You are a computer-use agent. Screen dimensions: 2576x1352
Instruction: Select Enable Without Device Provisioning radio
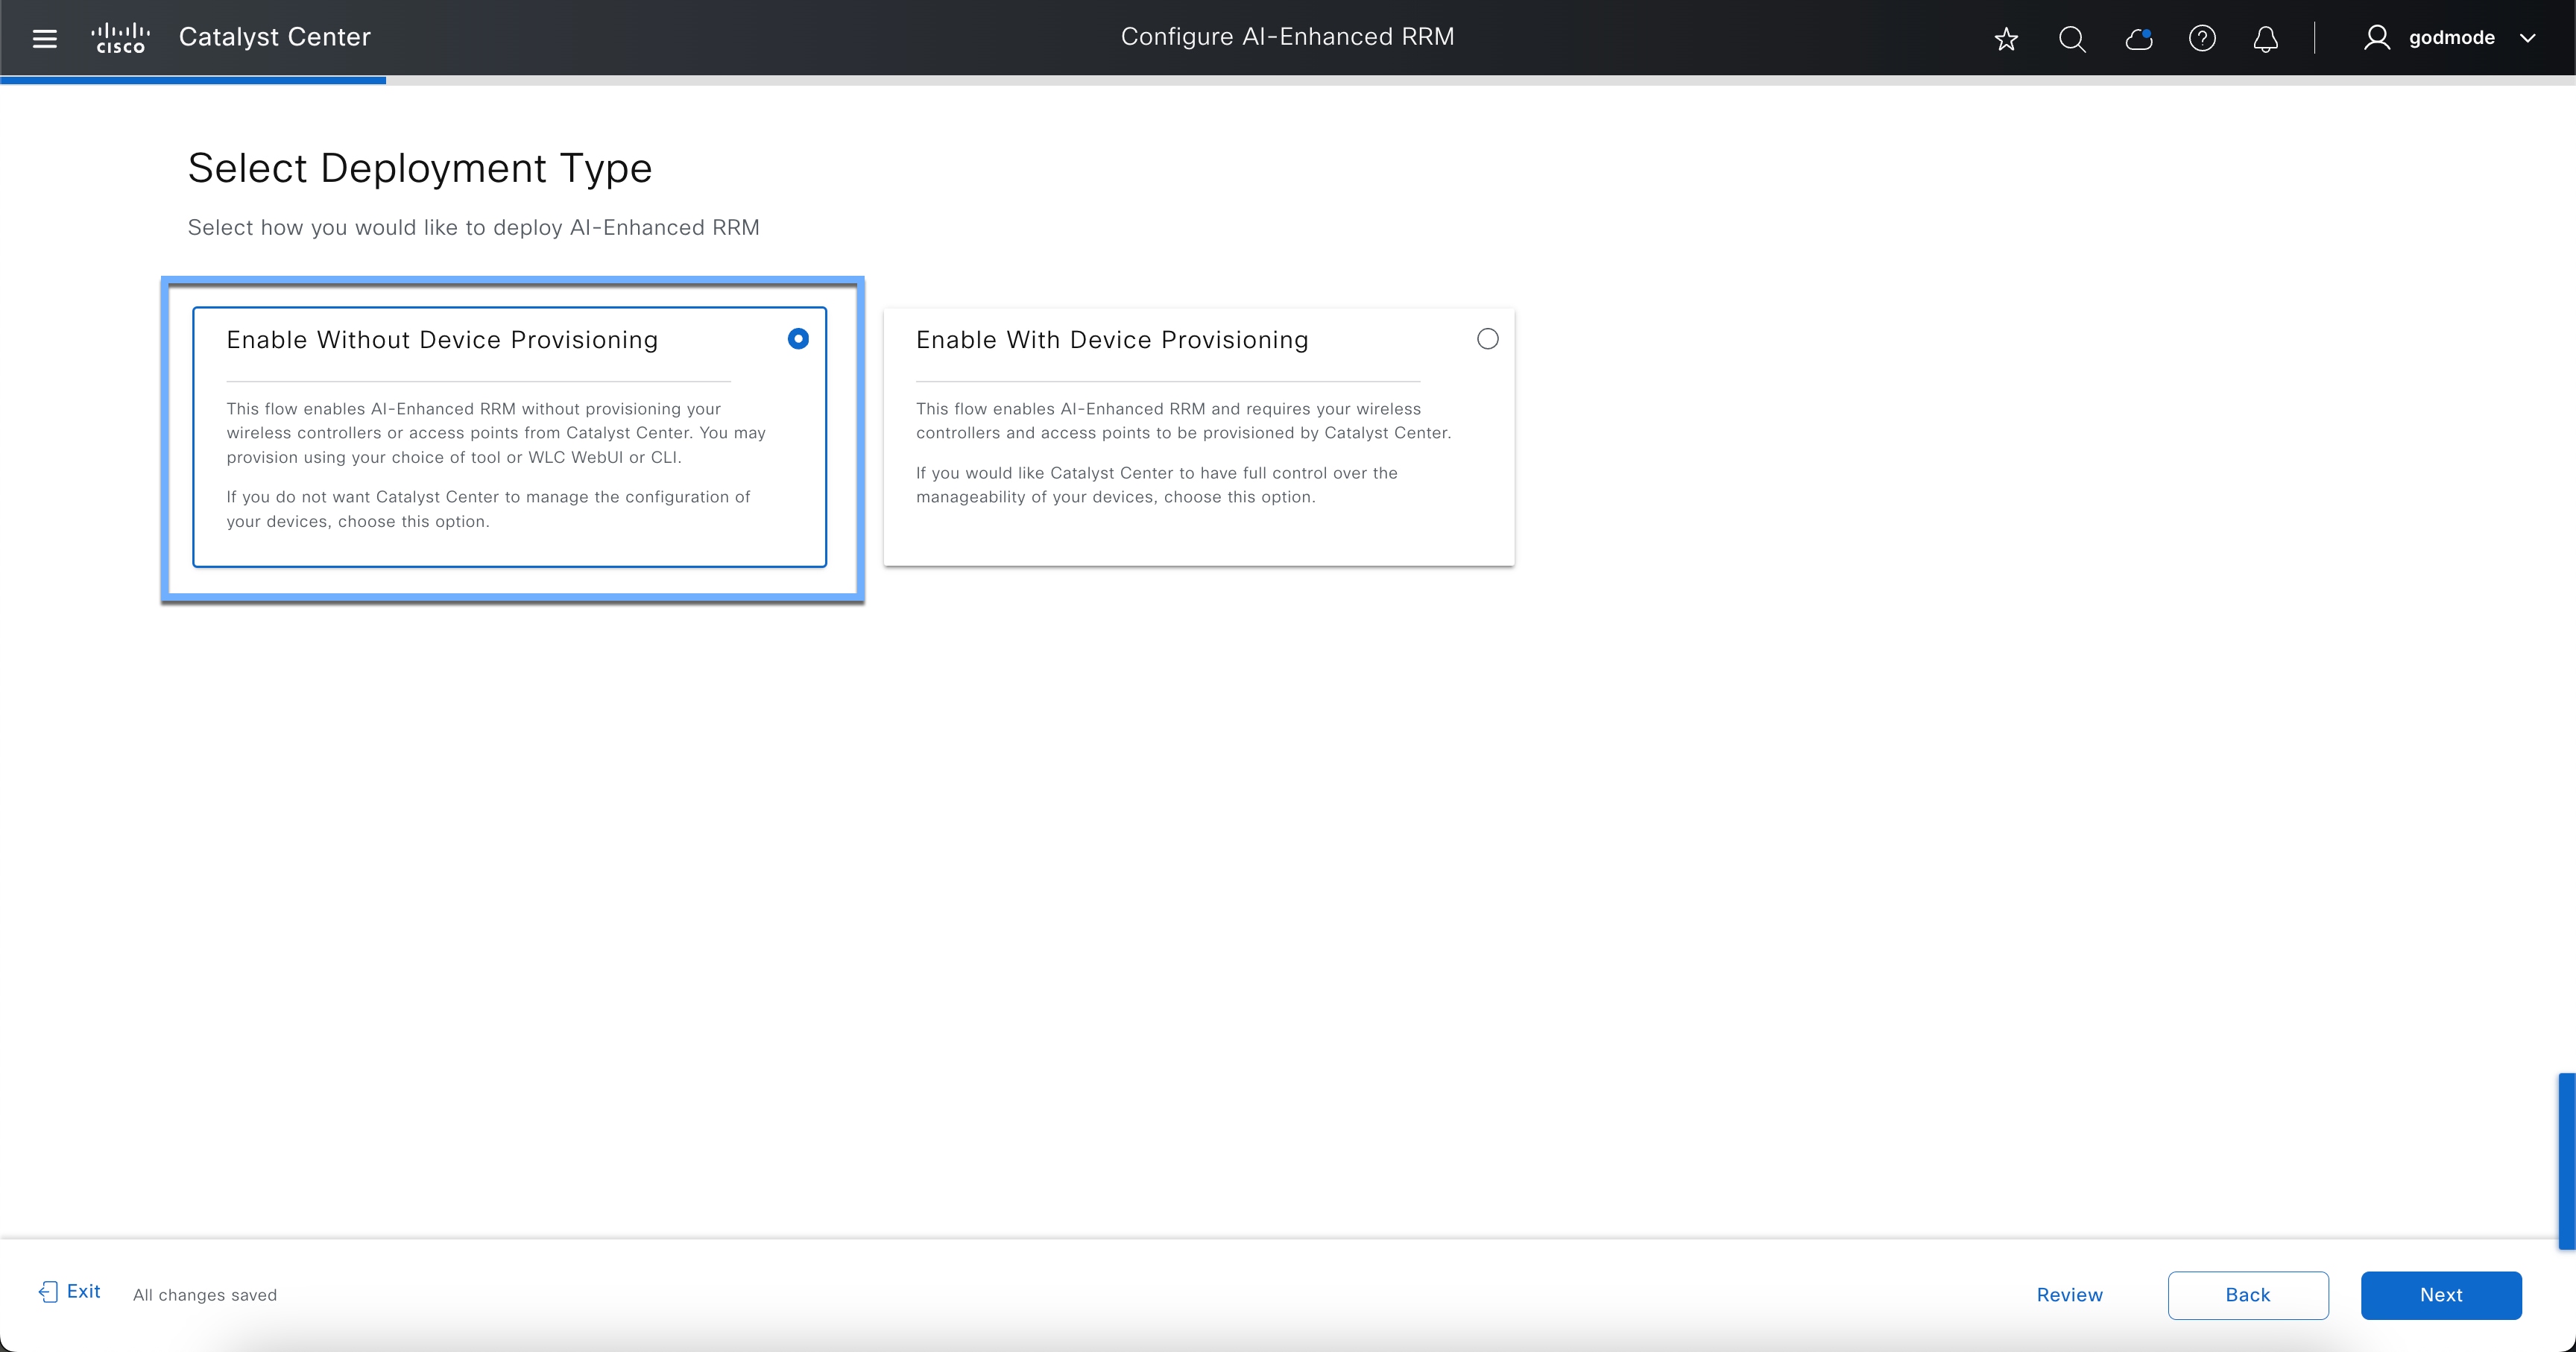coord(798,339)
